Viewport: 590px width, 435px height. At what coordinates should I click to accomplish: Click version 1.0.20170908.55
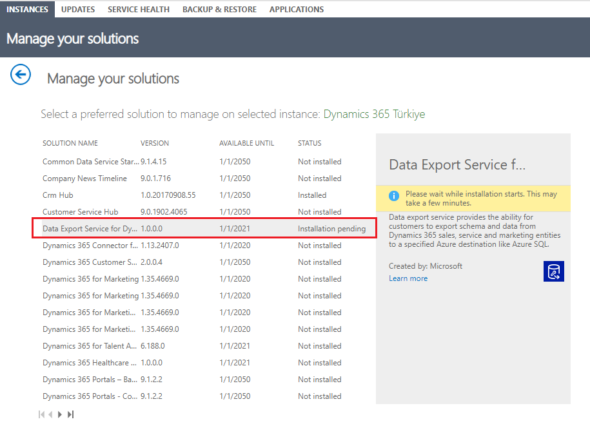[168, 195]
